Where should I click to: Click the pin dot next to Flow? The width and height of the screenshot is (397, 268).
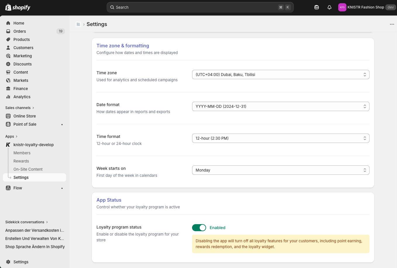tap(62, 188)
